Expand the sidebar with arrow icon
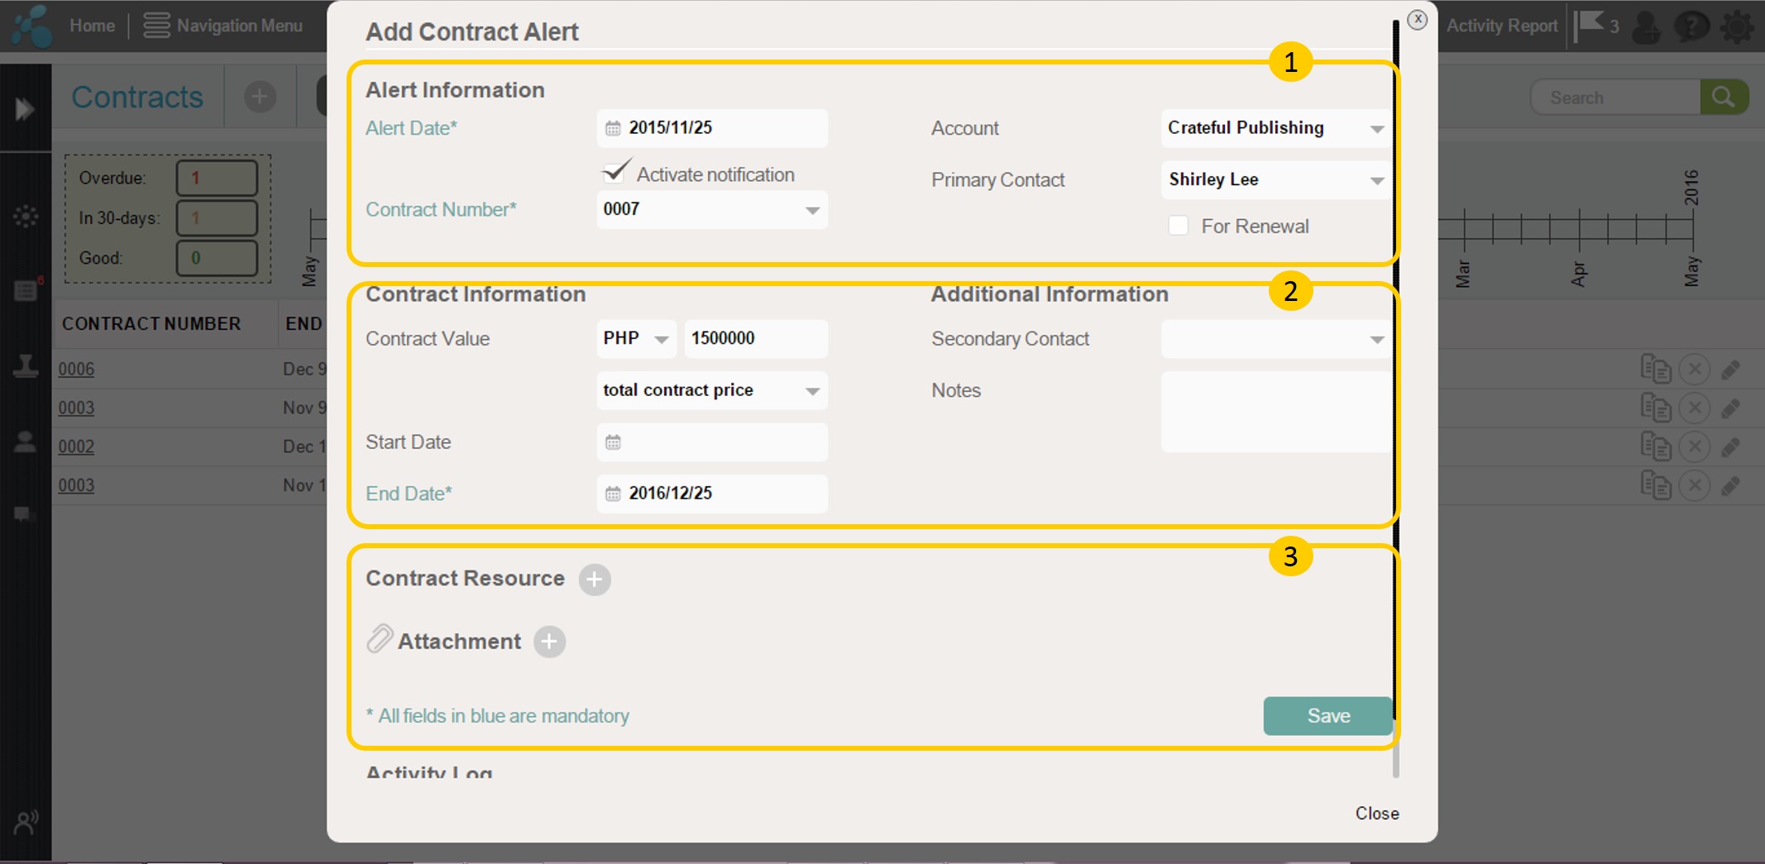The width and height of the screenshot is (1765, 864). coord(24,108)
